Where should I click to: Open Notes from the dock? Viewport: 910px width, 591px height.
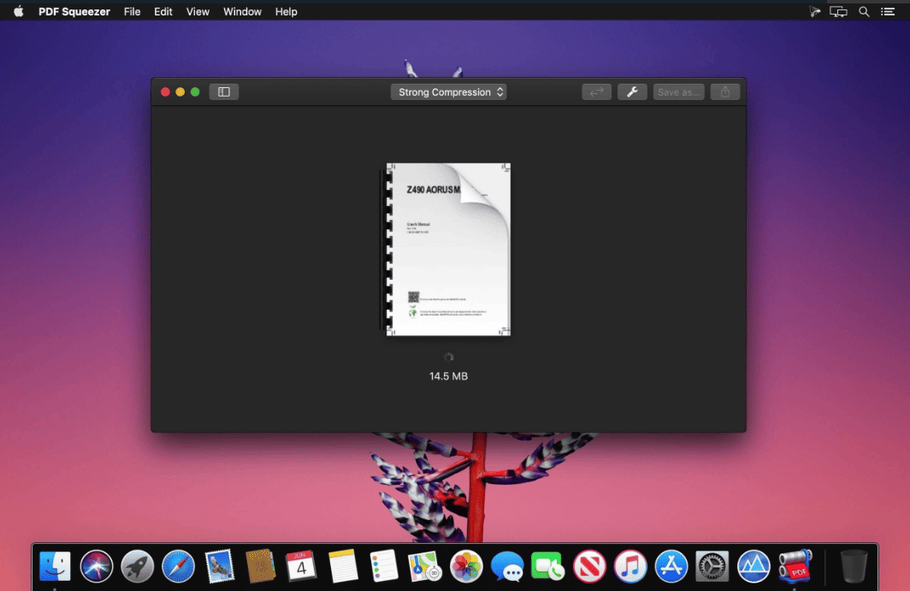pos(342,566)
